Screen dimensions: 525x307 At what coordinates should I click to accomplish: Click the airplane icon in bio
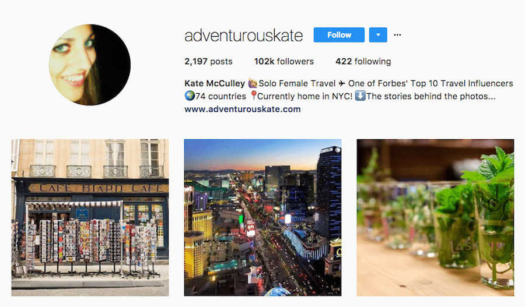click(341, 83)
